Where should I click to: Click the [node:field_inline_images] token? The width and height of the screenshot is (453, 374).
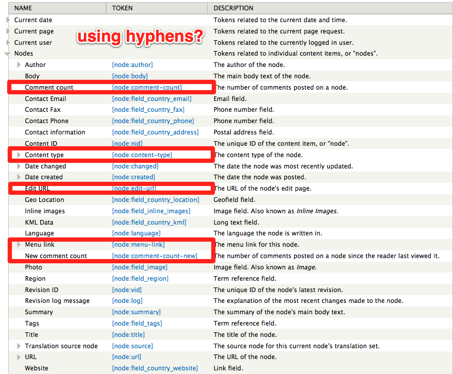(x=151, y=211)
